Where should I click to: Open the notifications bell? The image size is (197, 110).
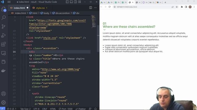[x=95, y=109]
